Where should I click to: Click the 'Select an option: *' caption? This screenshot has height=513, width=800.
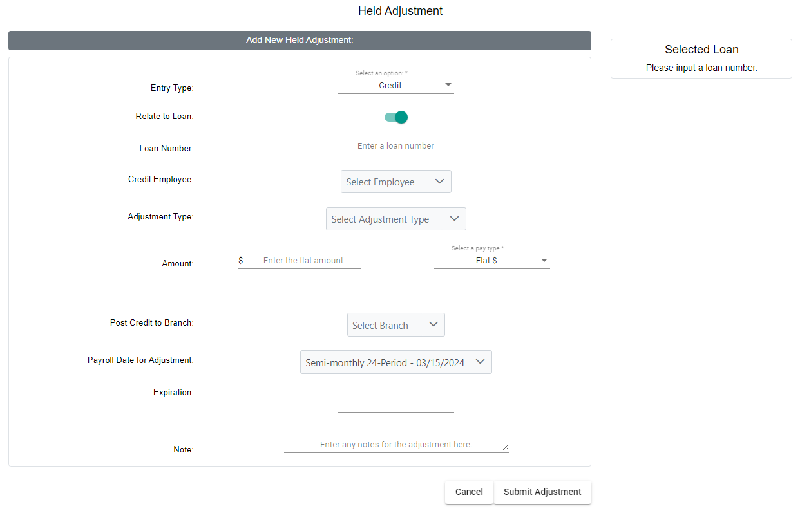tap(381, 73)
